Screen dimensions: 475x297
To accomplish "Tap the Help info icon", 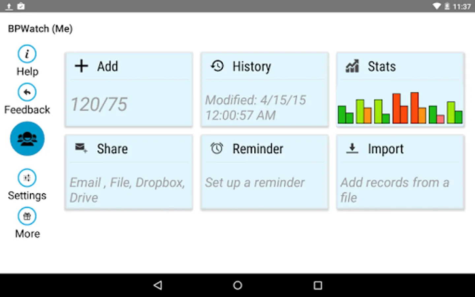I will point(27,54).
